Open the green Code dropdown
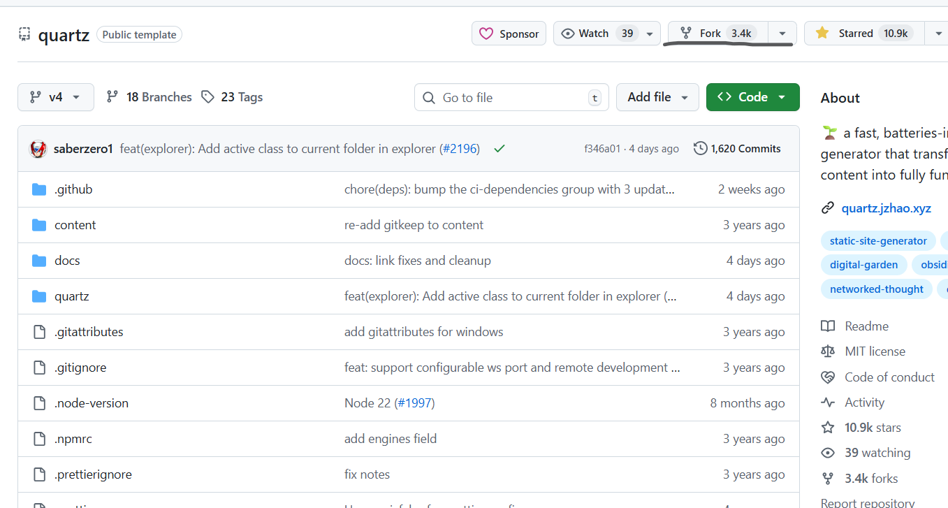The image size is (948, 508). [x=752, y=97]
